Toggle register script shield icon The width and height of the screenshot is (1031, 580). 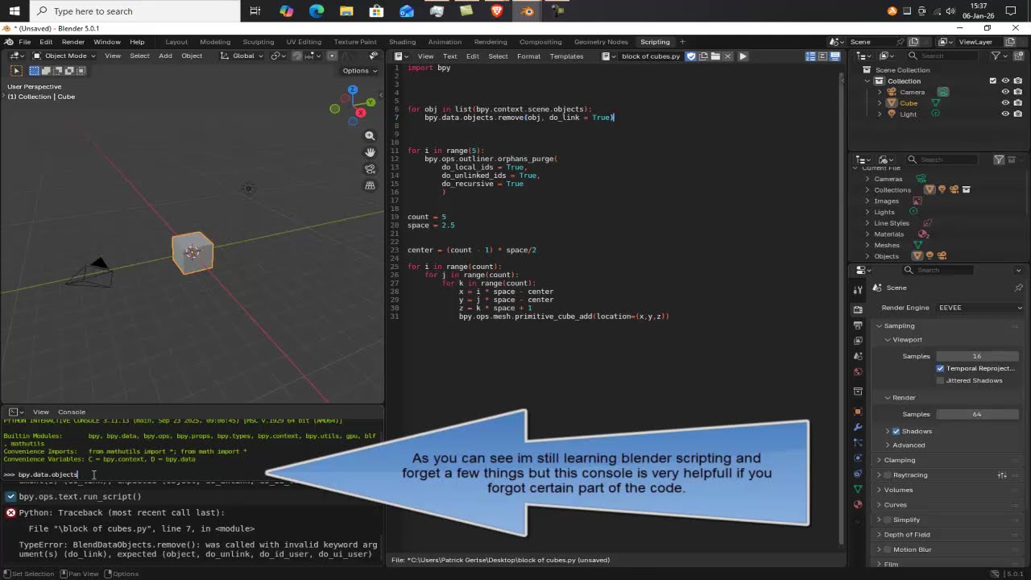click(x=690, y=56)
